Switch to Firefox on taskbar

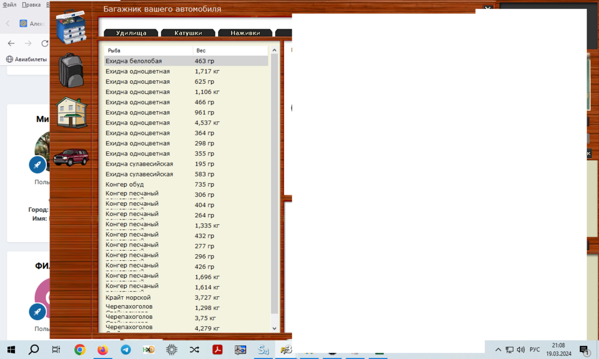tap(102, 349)
